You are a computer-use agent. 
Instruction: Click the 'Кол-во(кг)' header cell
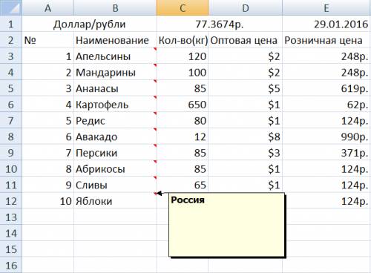pyautogui.click(x=183, y=40)
